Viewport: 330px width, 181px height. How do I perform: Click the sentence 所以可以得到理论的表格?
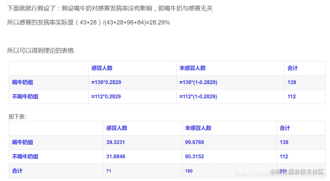pyautogui.click(x=40, y=51)
